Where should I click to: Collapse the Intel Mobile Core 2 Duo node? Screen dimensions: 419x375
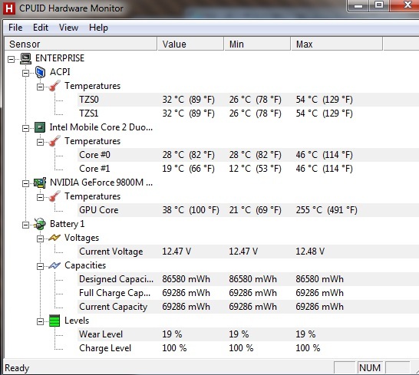point(25,128)
